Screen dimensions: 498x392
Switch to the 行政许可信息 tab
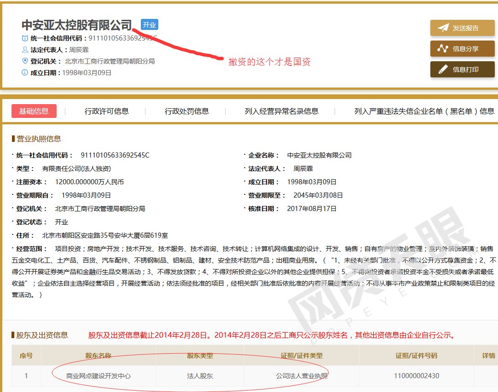tap(106, 111)
